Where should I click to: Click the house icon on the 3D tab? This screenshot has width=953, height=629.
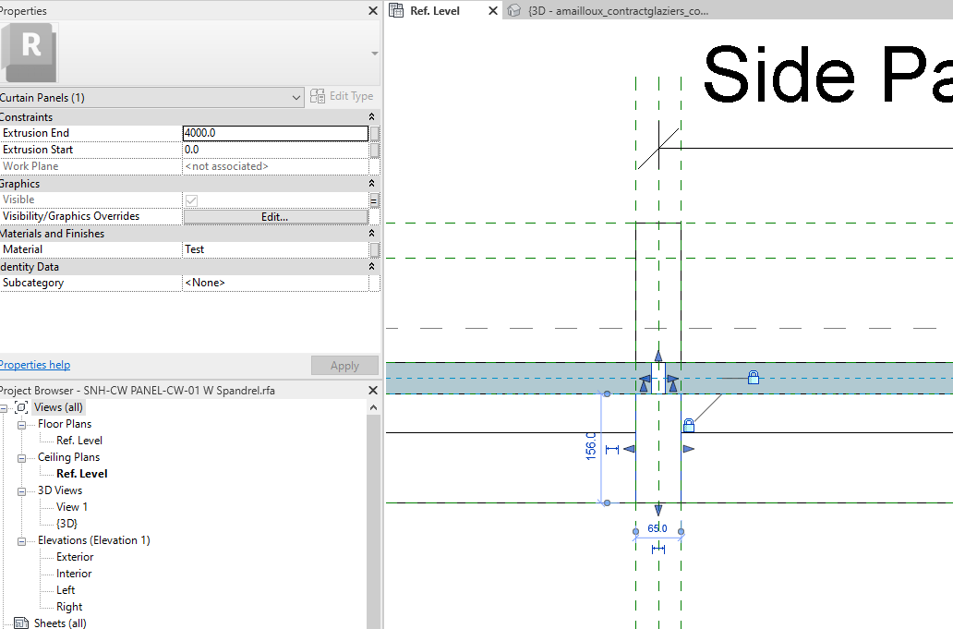pos(513,12)
